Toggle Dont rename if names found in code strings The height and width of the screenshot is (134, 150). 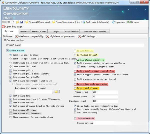(x=10, y=106)
